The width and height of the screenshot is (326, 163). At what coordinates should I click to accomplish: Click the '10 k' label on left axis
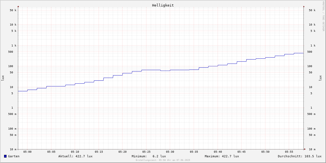13,25
